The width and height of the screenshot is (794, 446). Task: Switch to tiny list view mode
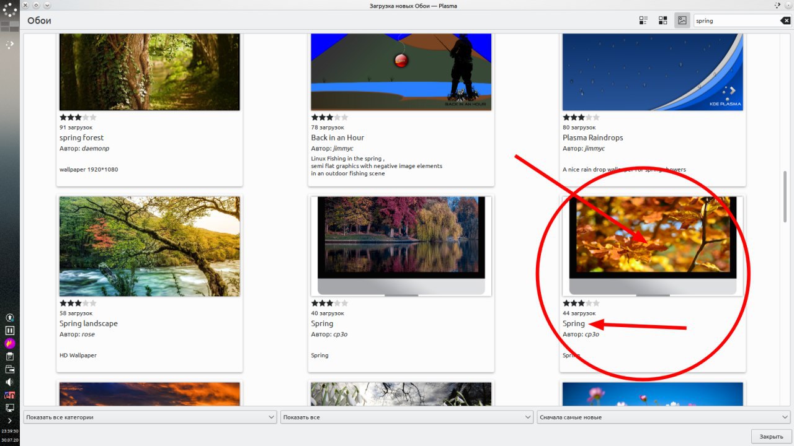click(x=643, y=20)
